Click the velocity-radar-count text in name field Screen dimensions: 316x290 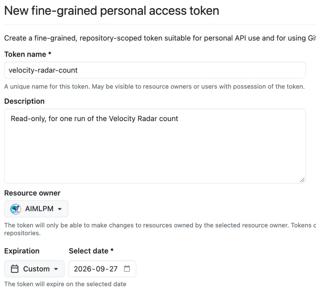pyautogui.click(x=43, y=70)
